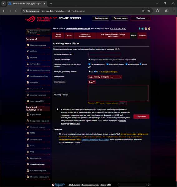Screen dimensions: 177x187
Task: Open Quick Internet Setup icon in sidebar
Action: click(x=28, y=31)
